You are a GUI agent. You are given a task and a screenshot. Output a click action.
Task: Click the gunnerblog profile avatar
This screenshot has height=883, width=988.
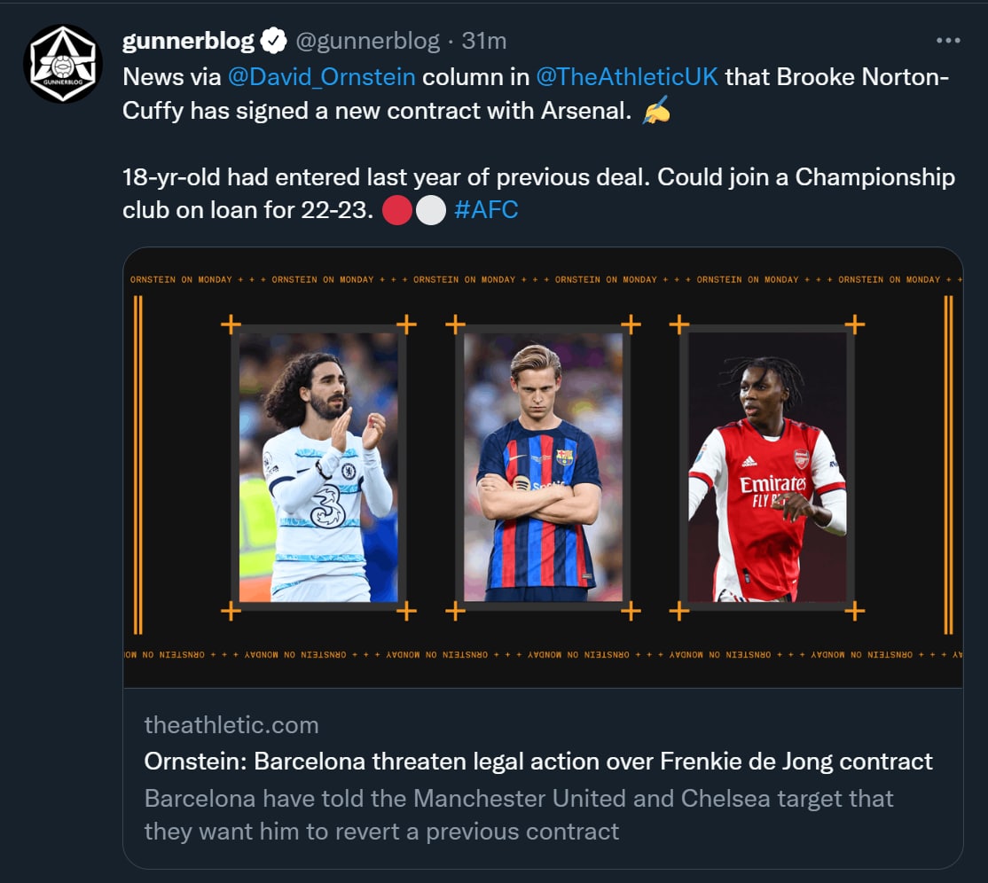coord(62,63)
